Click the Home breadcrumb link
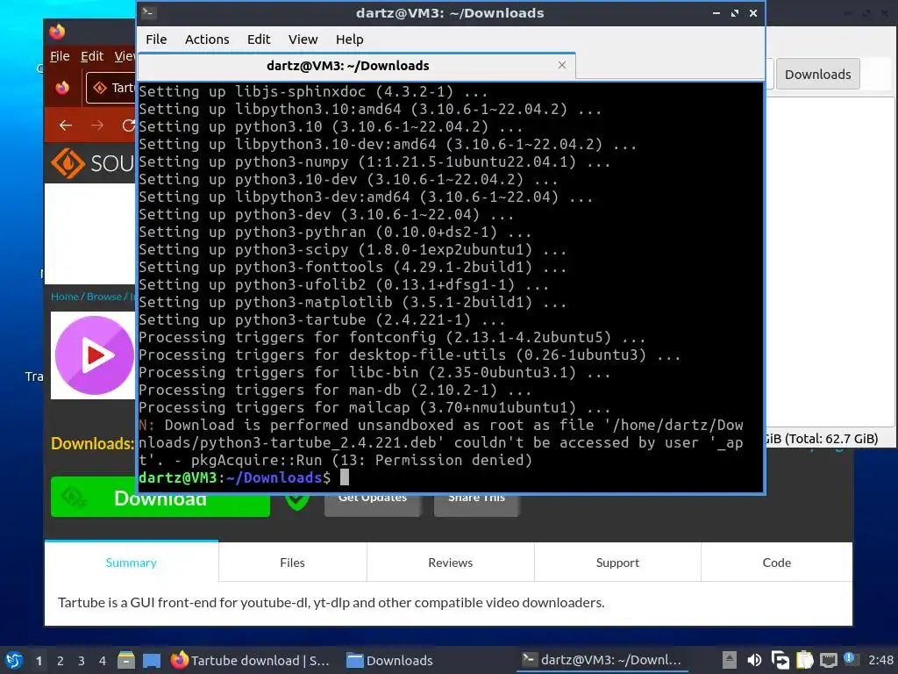This screenshot has height=674, width=898. [x=64, y=297]
